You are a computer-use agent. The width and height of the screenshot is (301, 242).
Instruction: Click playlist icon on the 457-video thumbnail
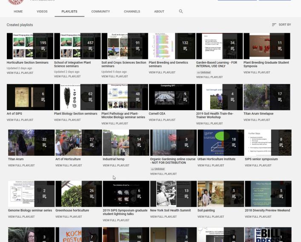coord(90,49)
